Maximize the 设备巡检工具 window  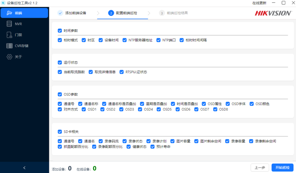point(284,3)
